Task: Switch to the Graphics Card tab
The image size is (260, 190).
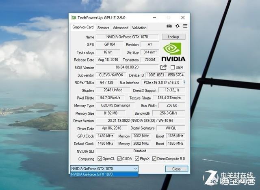Action: 83,27
